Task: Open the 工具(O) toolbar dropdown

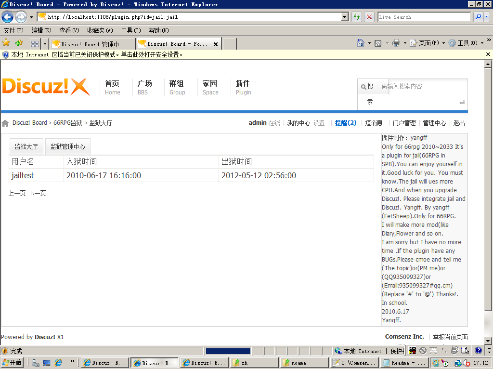Action: [466, 43]
